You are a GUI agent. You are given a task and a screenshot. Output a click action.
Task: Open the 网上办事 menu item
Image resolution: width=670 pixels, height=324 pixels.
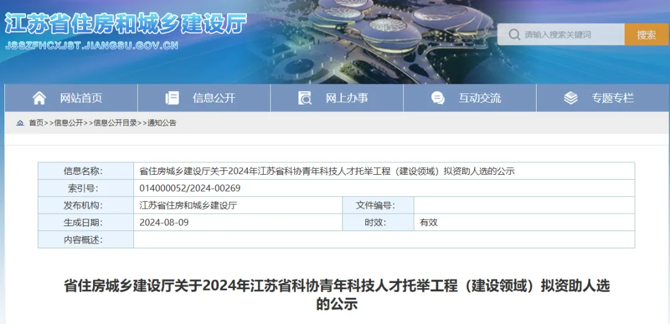337,98
